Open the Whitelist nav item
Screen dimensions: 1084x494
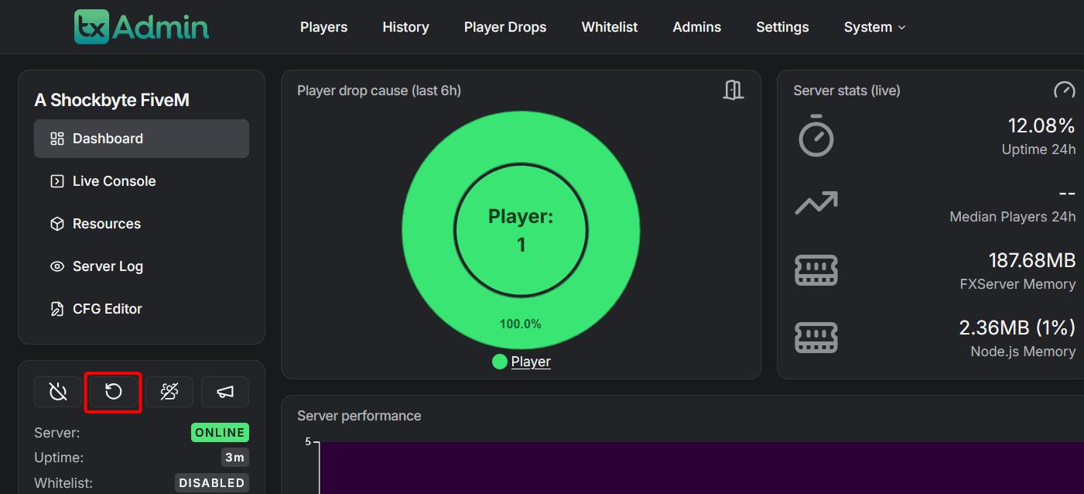(610, 27)
